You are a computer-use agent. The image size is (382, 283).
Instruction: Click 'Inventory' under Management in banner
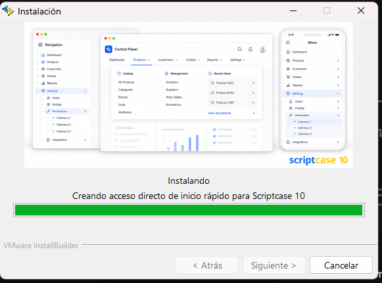point(172,82)
